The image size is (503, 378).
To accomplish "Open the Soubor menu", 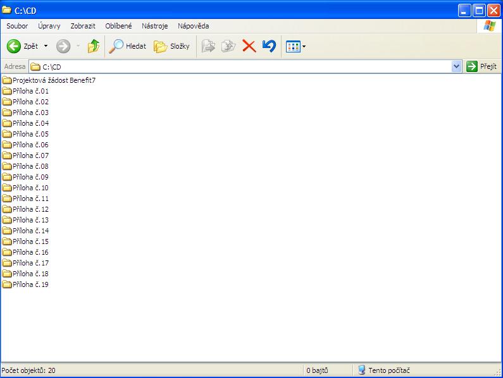I will 17,26.
